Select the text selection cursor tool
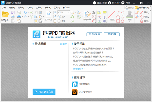Viewport: 152px width, 102px height. (36, 17)
